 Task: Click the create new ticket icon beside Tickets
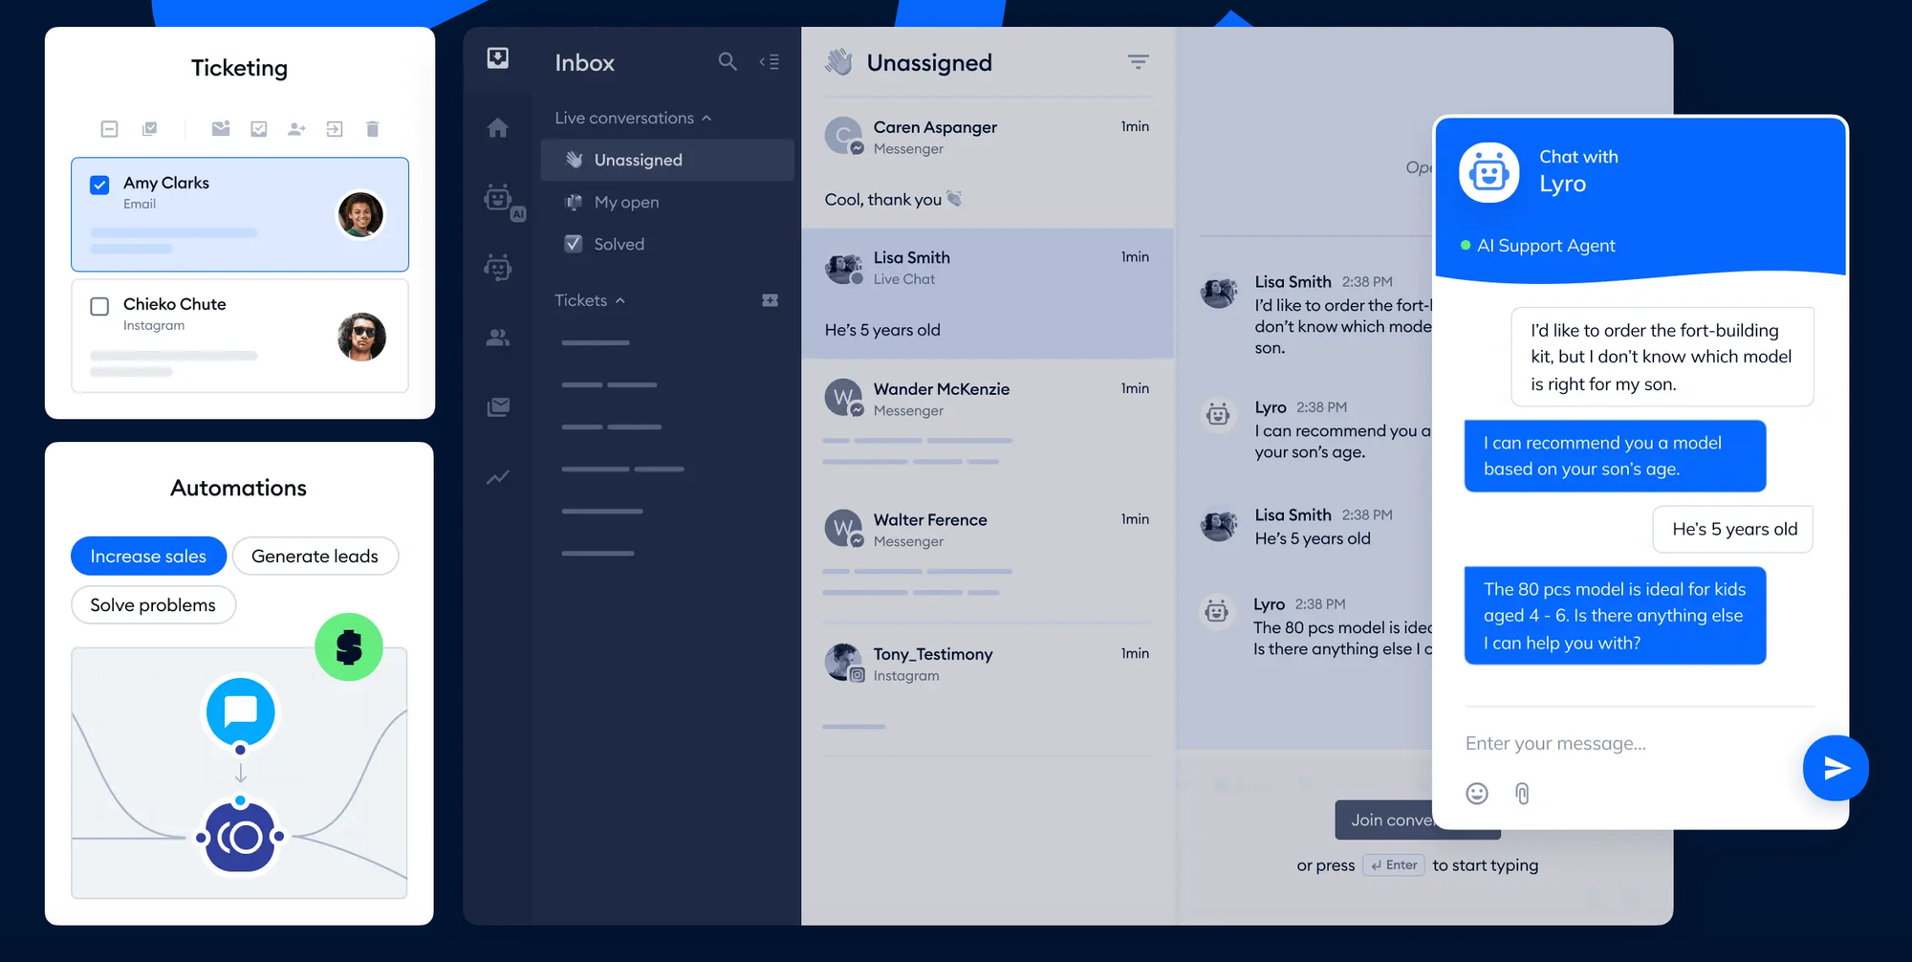tap(770, 299)
